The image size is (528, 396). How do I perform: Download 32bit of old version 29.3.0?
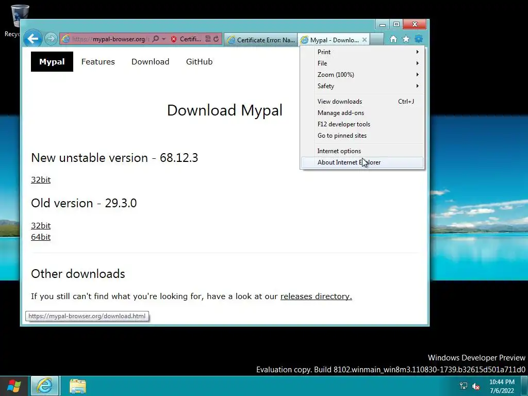(41, 226)
